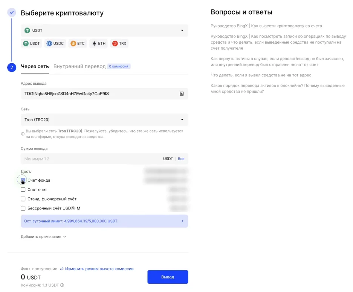Screen dimensions: 353x292
Task: Open the cryptocurrency selection dropdown
Action: click(x=104, y=30)
